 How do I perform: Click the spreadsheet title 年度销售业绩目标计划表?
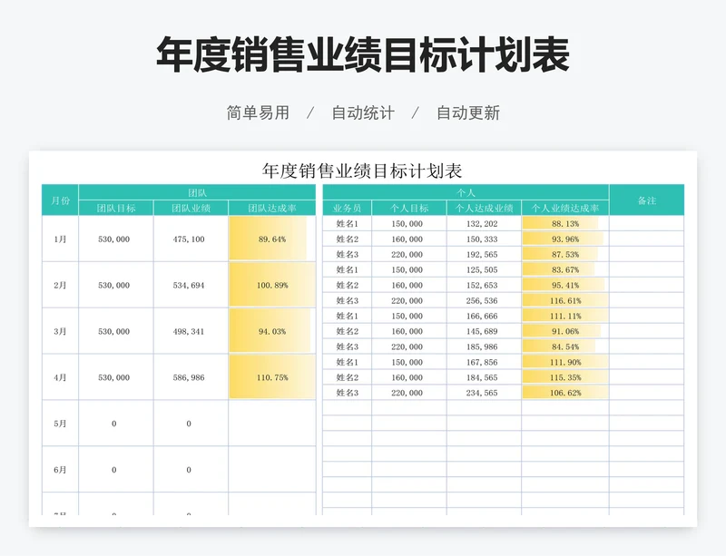pyautogui.click(x=362, y=171)
